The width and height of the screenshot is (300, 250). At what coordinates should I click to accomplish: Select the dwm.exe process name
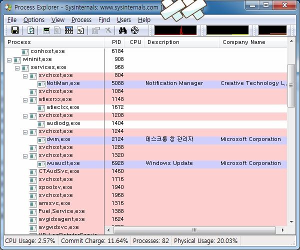tap(58, 139)
